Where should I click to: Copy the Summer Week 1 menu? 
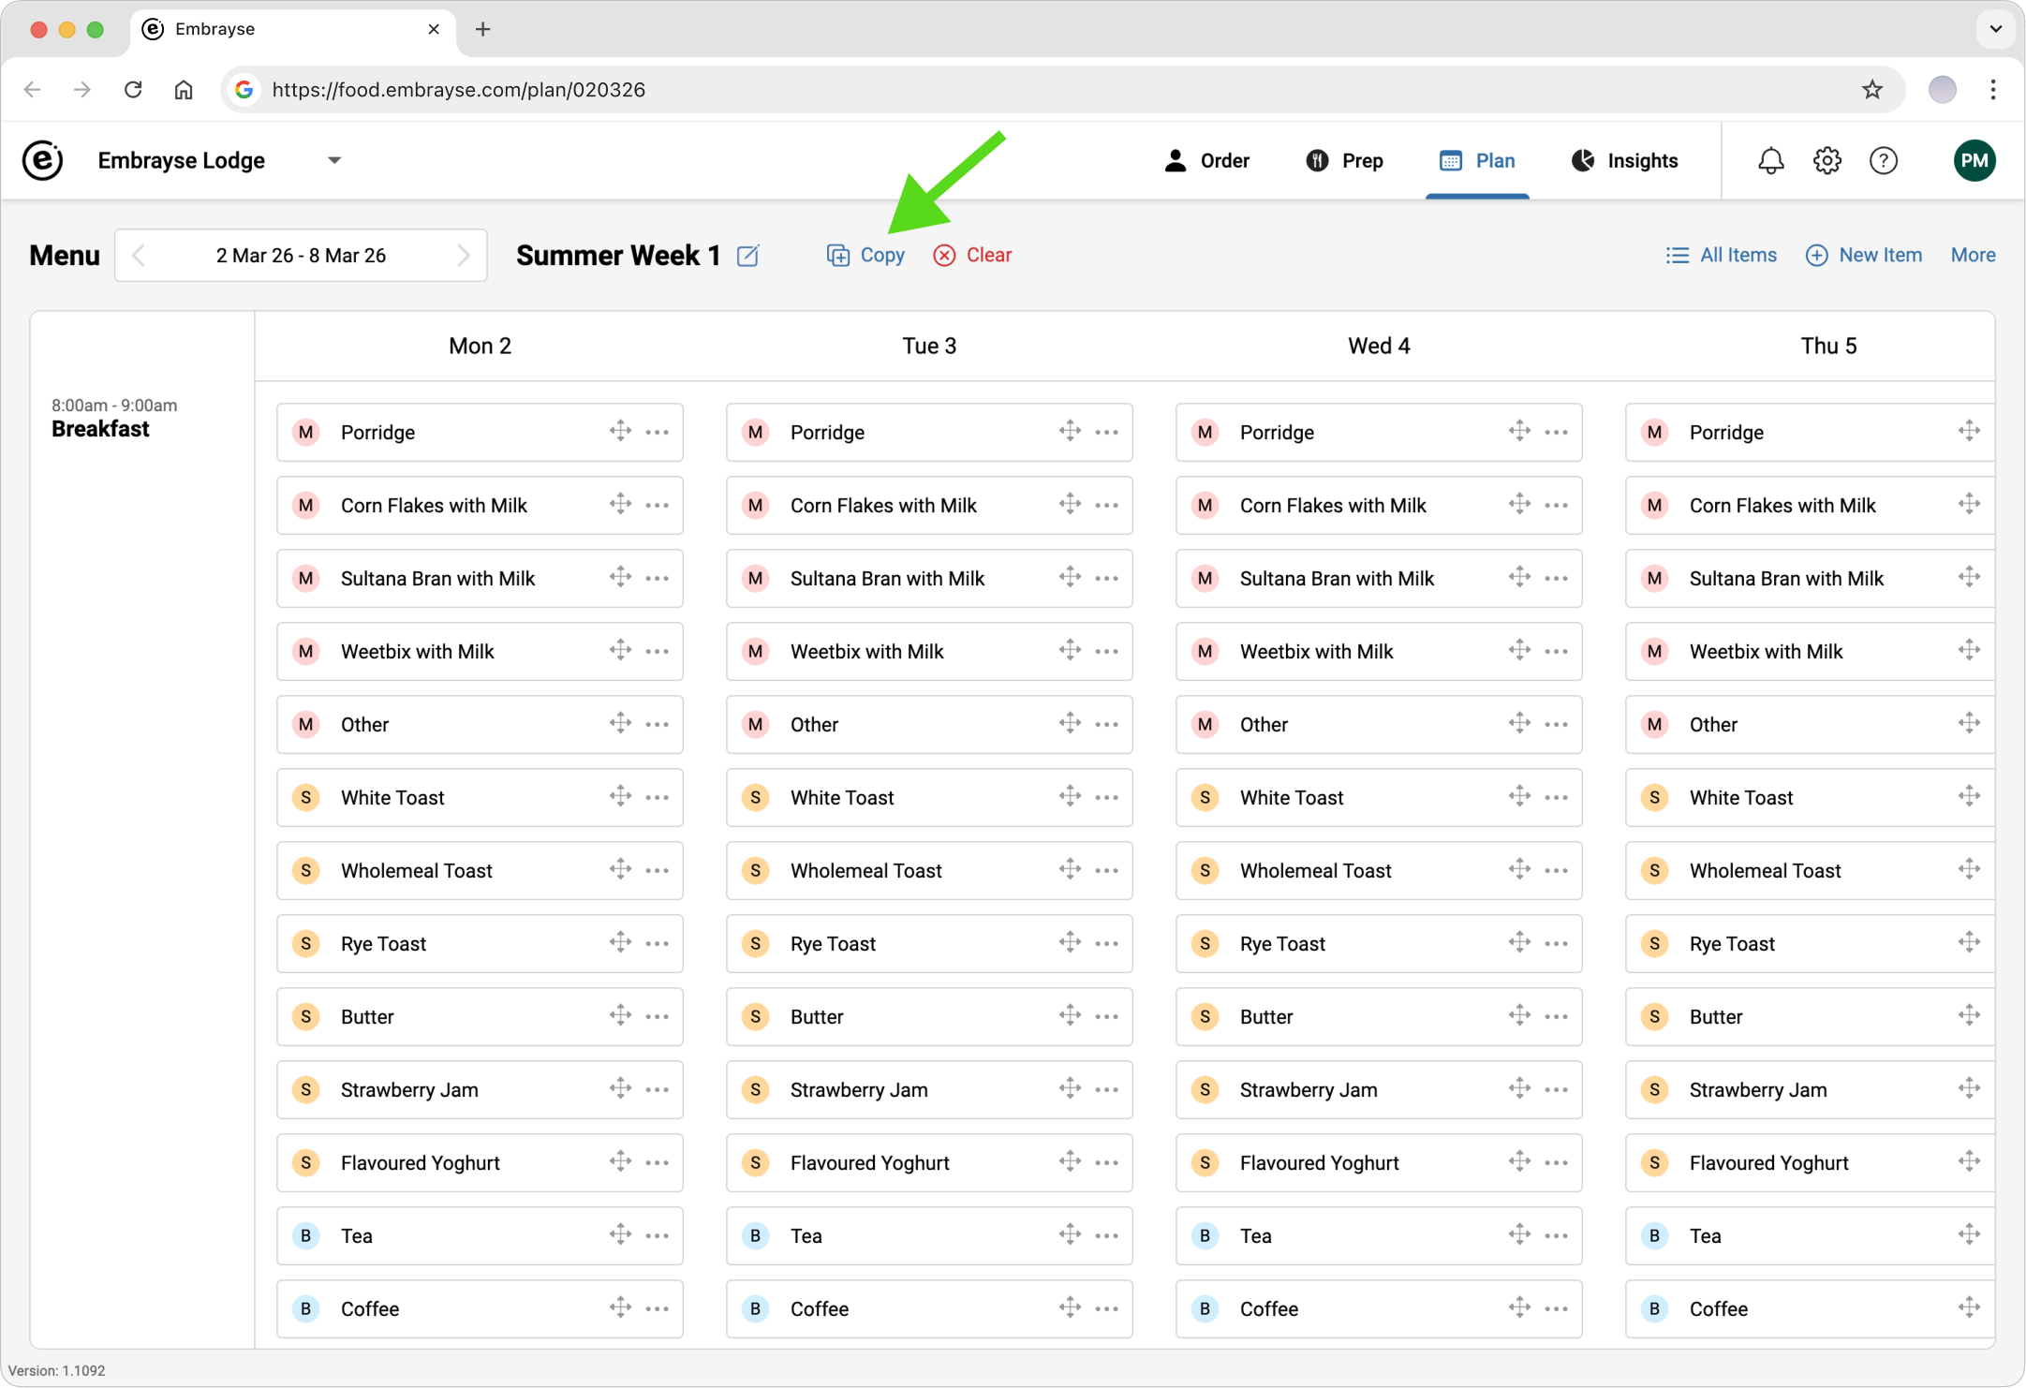[x=866, y=256]
